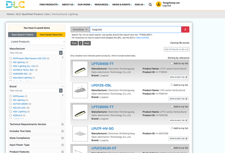Click the Brand filter this list field
Image resolution: width=225 pixels, height=153 pixels.
coord(34,91)
